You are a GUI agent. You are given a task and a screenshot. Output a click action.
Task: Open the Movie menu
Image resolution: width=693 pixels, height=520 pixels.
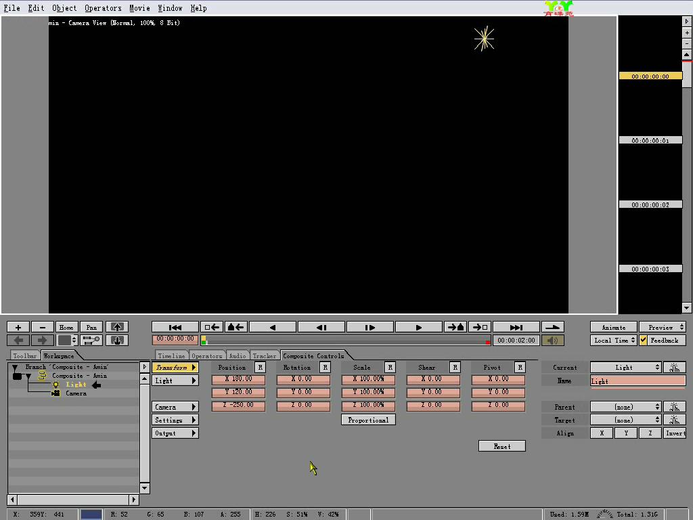(139, 8)
